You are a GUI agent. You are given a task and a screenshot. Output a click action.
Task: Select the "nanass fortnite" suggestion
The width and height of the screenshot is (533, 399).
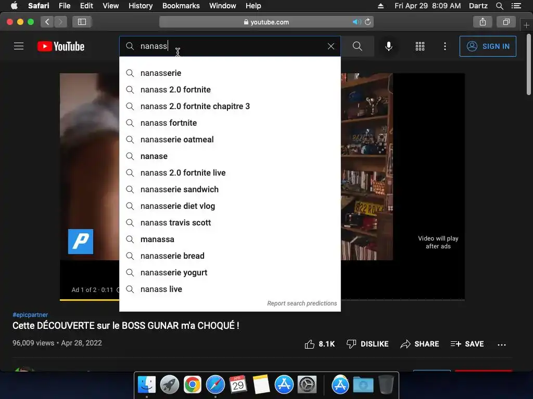click(230, 123)
